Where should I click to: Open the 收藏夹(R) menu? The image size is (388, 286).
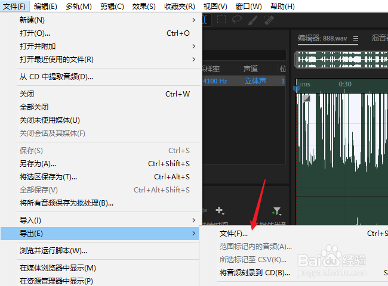point(180,6)
